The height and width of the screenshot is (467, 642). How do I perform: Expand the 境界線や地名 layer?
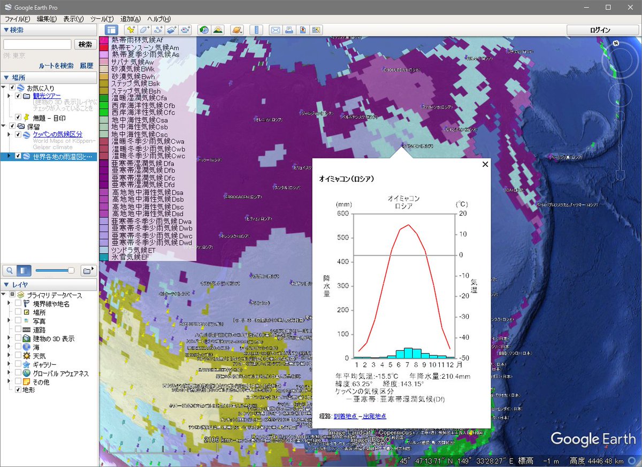[9, 304]
